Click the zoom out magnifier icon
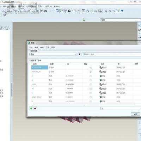Image resolution: width=141 pixels, height=141 pixels. tap(79, 11)
